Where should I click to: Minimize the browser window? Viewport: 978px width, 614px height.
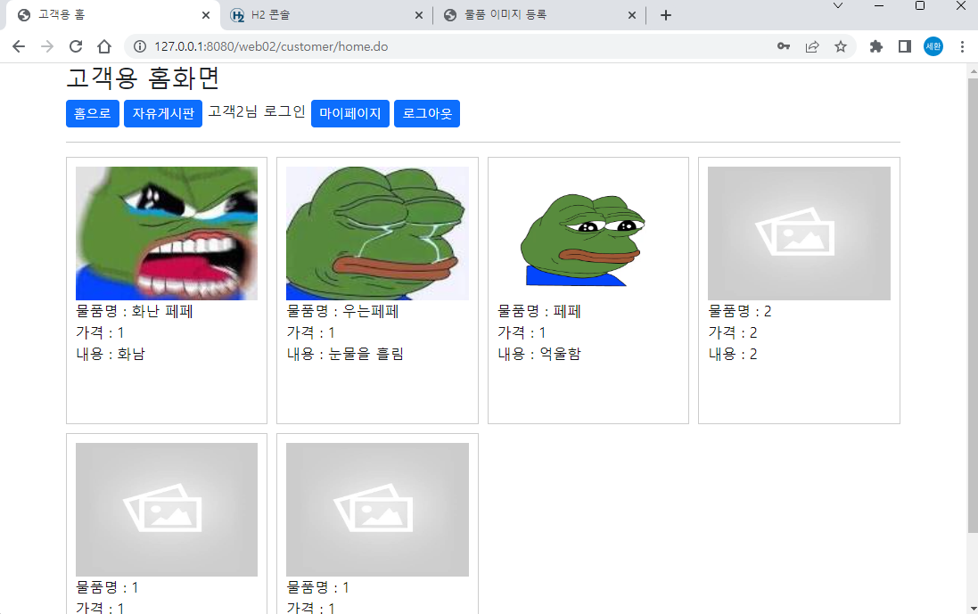point(879,5)
